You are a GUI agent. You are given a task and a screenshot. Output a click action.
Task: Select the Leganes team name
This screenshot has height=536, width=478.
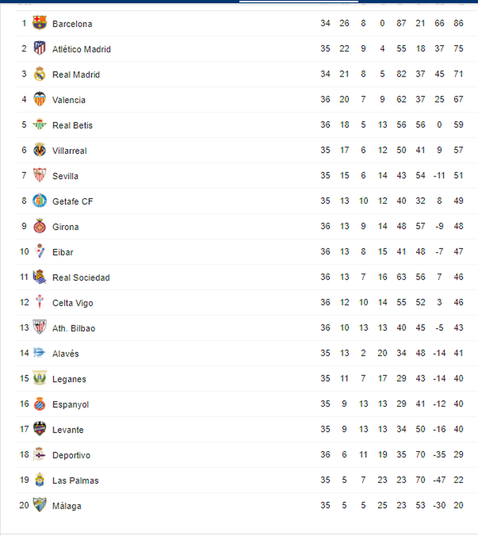click(x=69, y=380)
